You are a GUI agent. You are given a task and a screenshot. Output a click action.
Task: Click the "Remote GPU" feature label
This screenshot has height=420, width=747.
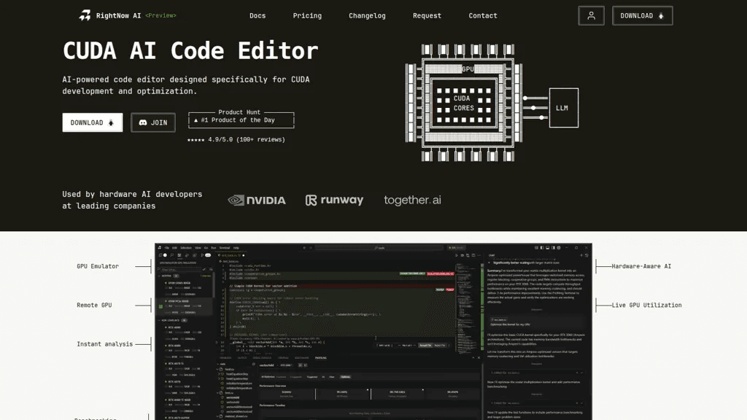coord(94,306)
